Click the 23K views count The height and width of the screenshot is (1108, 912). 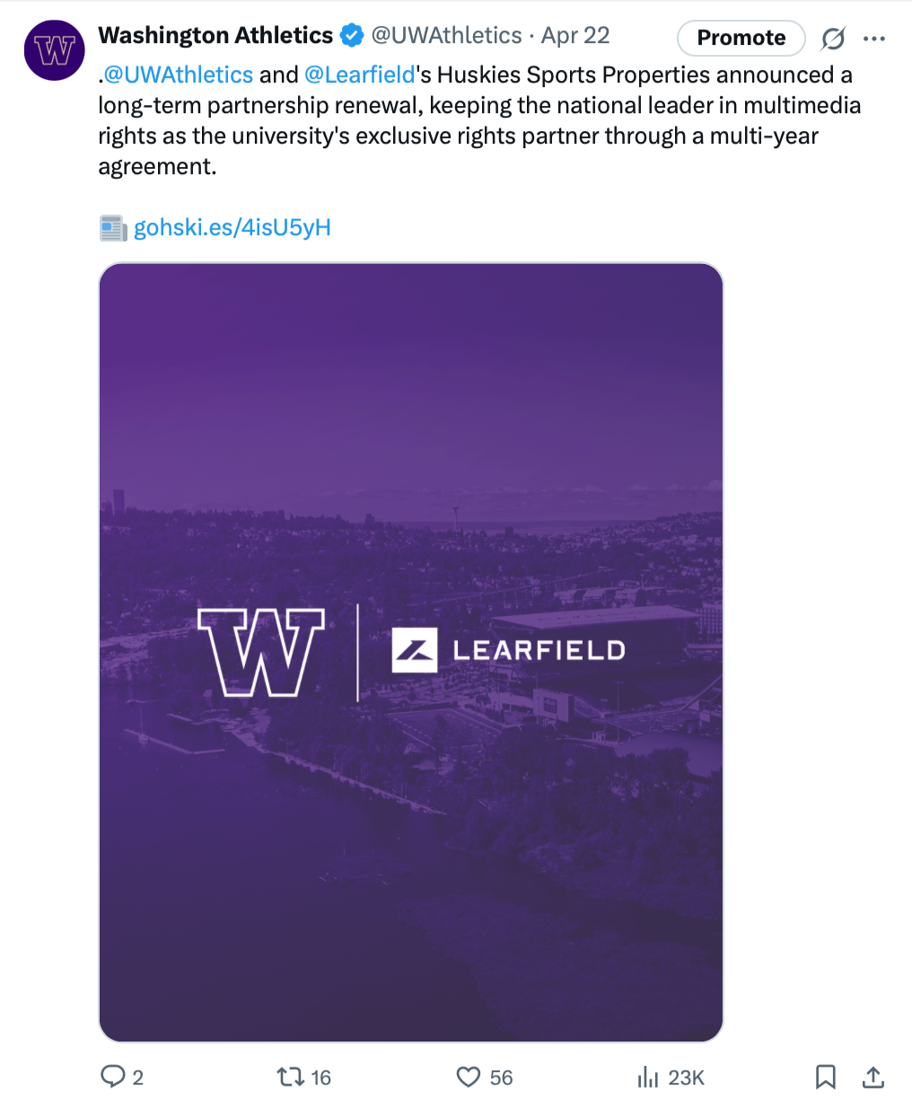[687, 1077]
